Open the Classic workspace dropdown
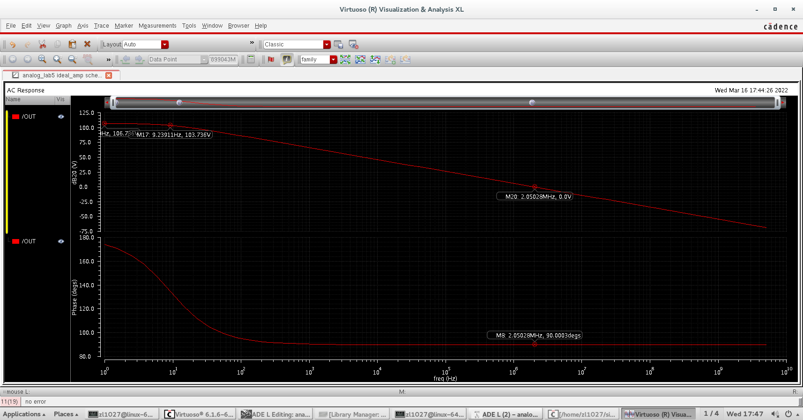Viewport: 803px width, 420px height. point(327,45)
